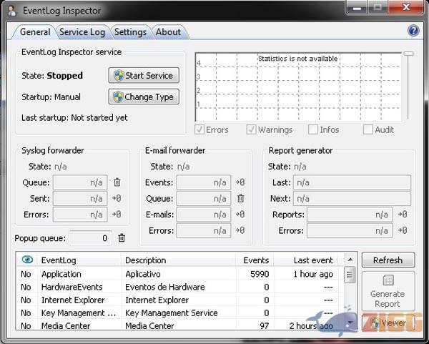This screenshot has height=344, width=429.
Task: Click the Report generator Last field
Action: [x=352, y=182]
